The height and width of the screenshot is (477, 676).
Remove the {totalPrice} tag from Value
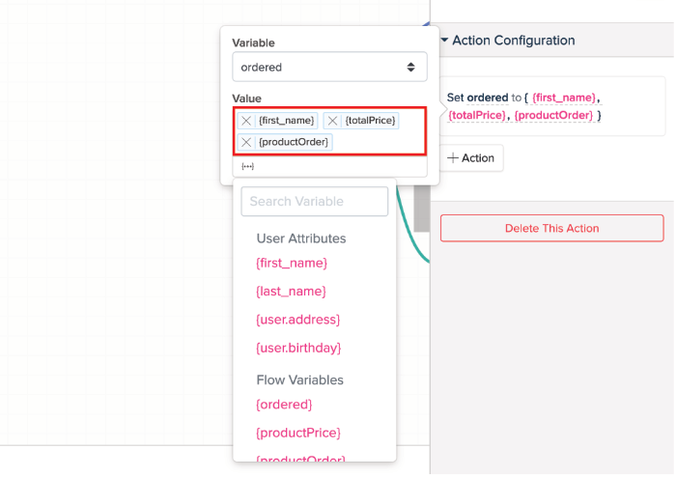(x=333, y=121)
